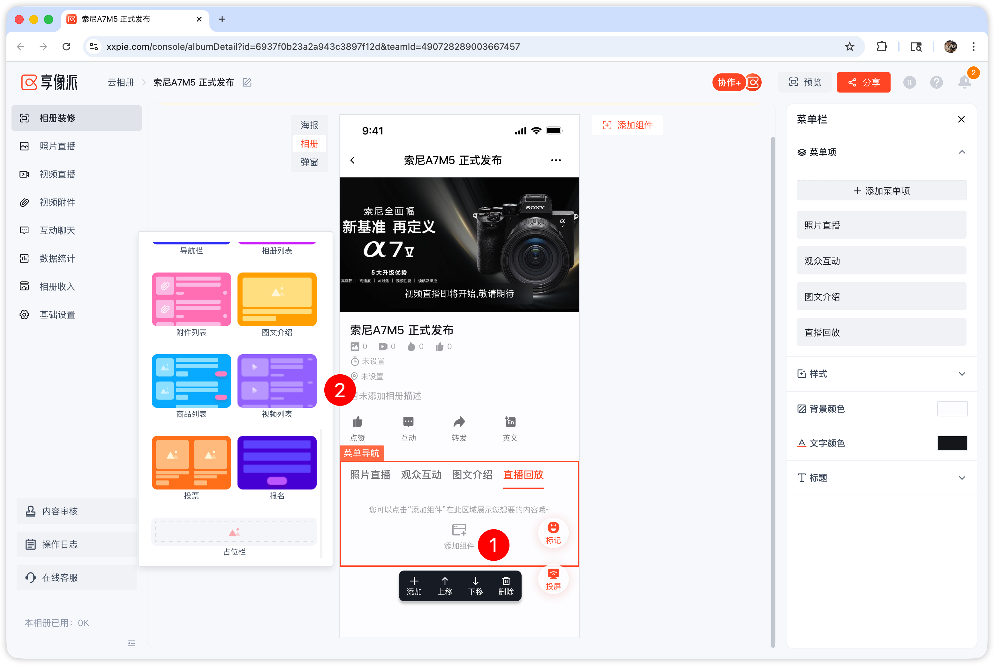Collapse the 菜单项 section
This screenshot has width=994, height=665.
pyautogui.click(x=961, y=152)
